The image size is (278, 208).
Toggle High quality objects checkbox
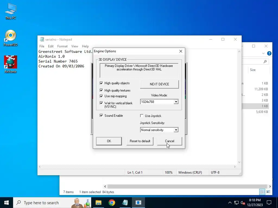tap(101, 83)
